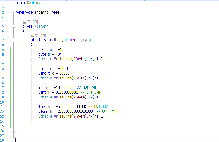Click the comment '// 0이 7개'
This screenshot has width=219, height=142.
coord(87,88)
